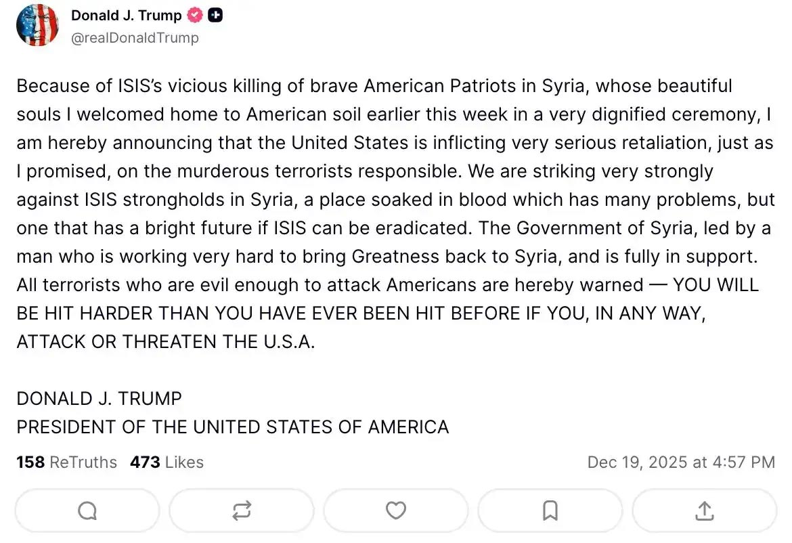Click the post's opening line about ISIS
Image resolution: width=792 pixels, height=543 pixels.
374,87
